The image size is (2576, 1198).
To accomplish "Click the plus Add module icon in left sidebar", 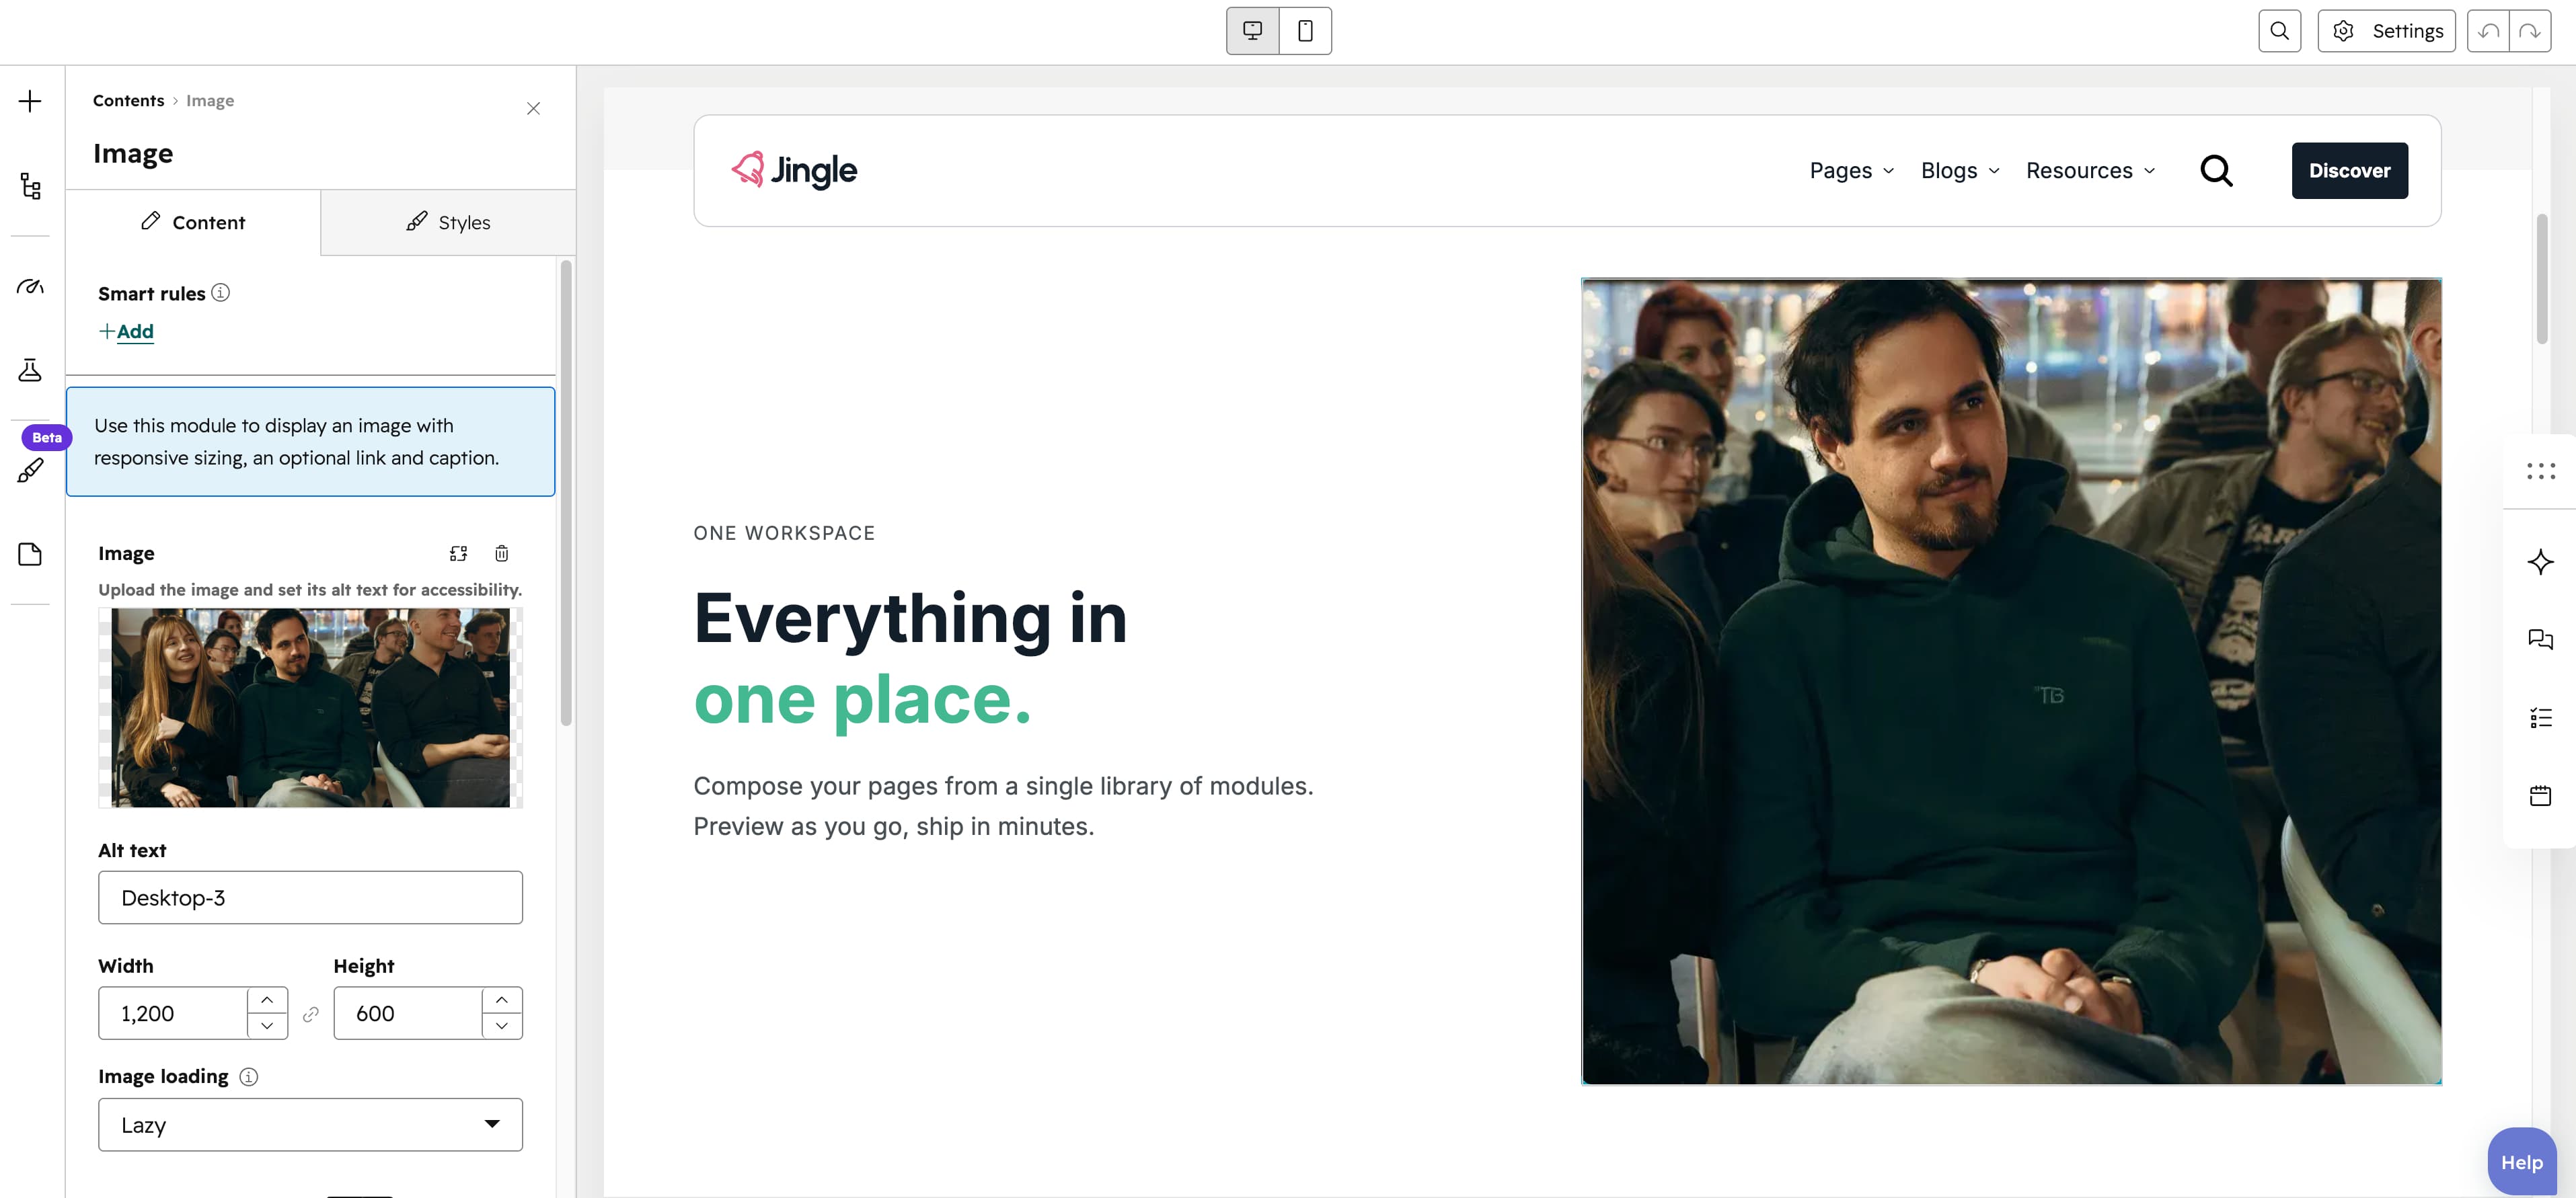I will pos(30,101).
